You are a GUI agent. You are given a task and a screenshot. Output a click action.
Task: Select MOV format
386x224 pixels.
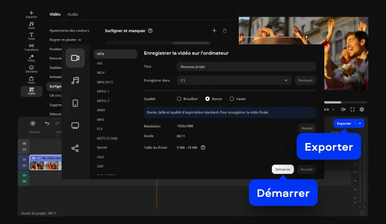click(101, 73)
